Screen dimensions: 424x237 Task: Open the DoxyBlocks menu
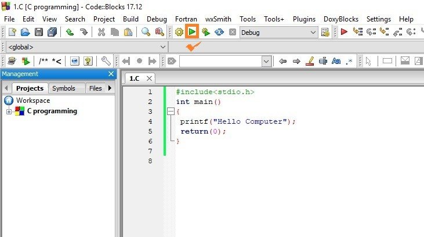[340, 19]
